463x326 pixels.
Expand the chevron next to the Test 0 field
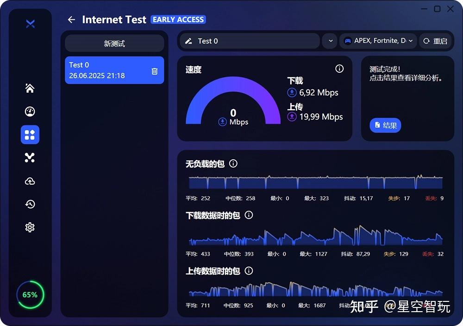point(330,41)
